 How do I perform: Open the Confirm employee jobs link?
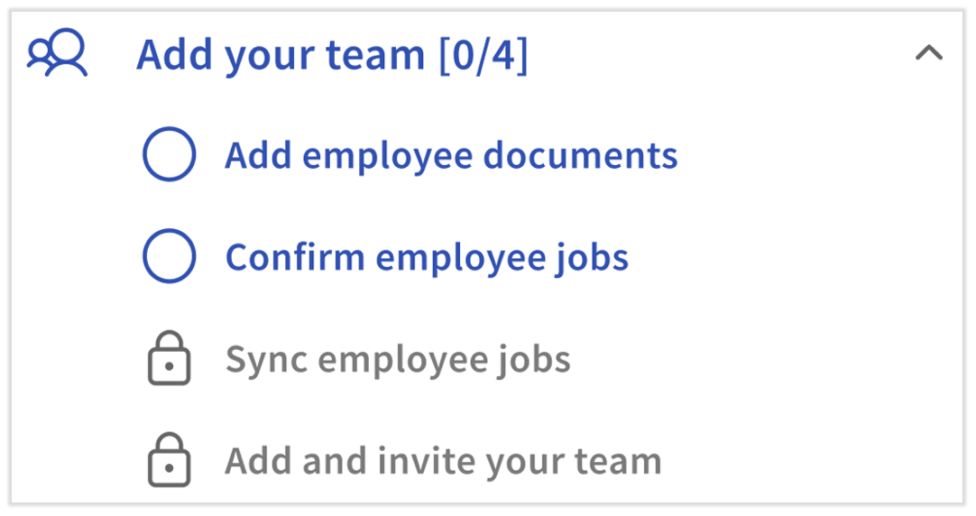click(427, 257)
